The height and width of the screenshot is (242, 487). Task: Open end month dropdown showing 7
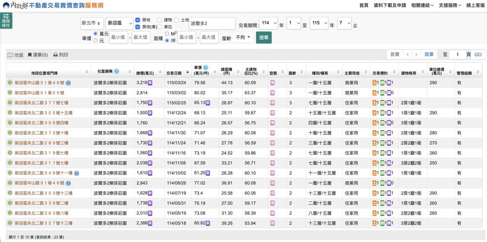tap(344, 23)
